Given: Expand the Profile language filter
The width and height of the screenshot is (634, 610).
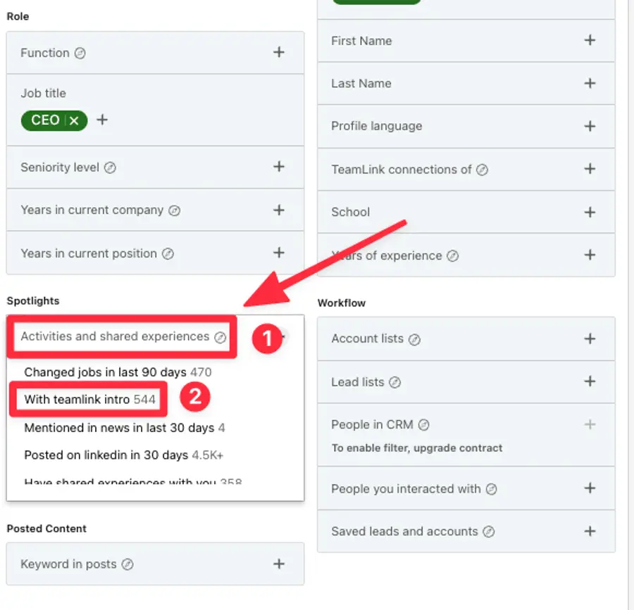Looking at the screenshot, I should point(590,126).
